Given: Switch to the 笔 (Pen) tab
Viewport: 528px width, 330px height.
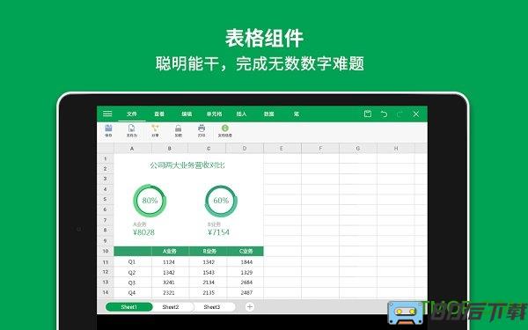Looking at the screenshot, I should (x=297, y=114).
